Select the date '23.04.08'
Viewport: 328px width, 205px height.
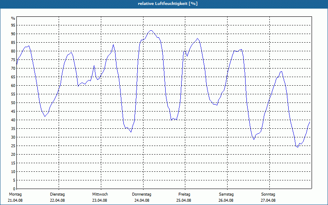click(100, 200)
